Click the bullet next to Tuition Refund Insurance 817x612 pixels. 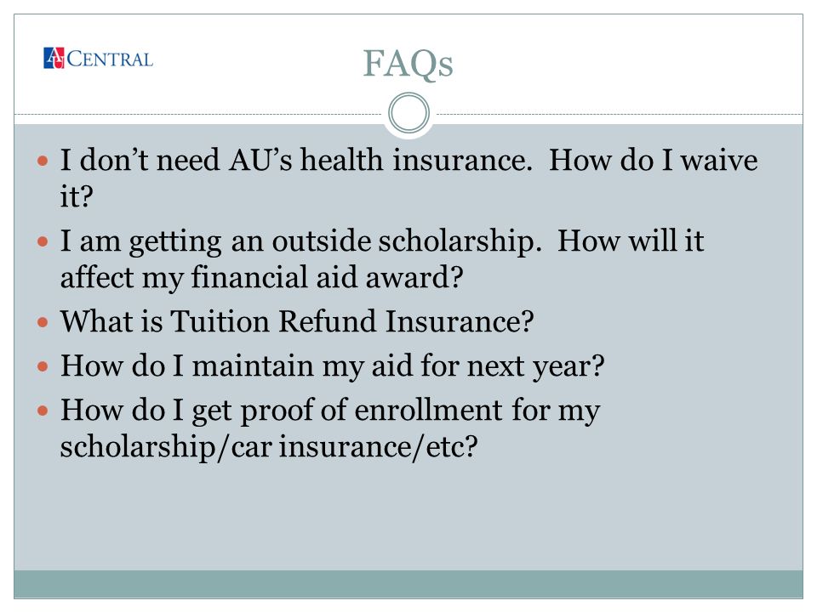pyautogui.click(x=43, y=322)
